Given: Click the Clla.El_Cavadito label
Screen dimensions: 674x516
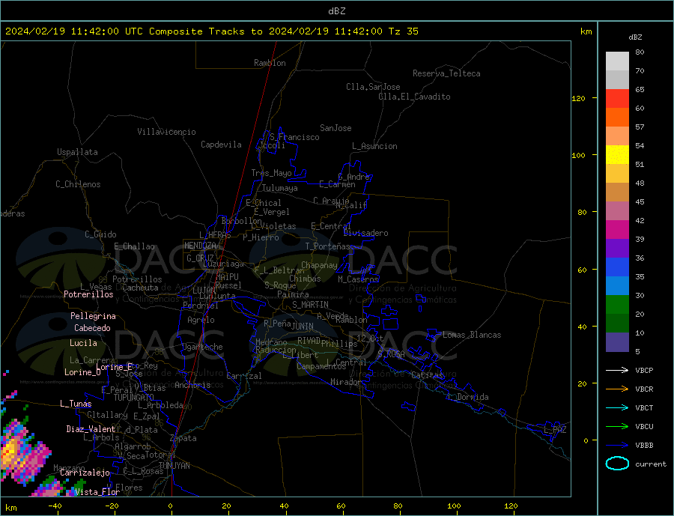Looking at the screenshot, I should [414, 97].
